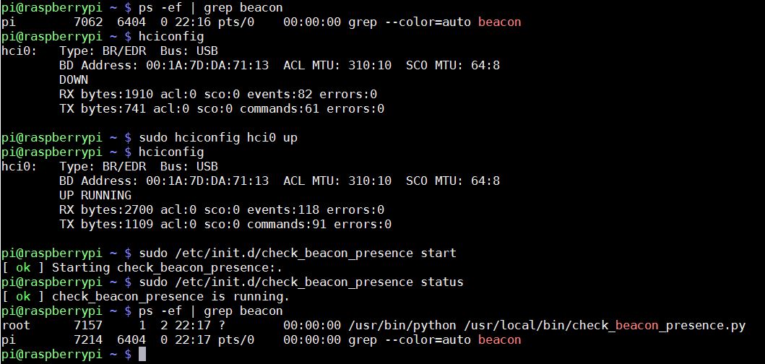Click the second 'hci0:' interface label
The width and height of the screenshot is (765, 364).
[19, 166]
